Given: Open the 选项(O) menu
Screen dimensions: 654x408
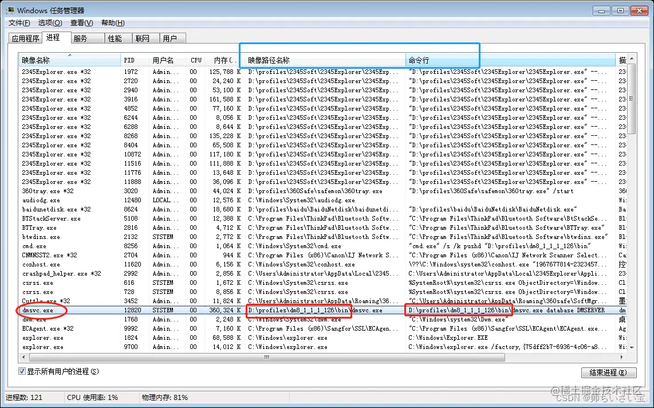Looking at the screenshot, I should [50, 23].
